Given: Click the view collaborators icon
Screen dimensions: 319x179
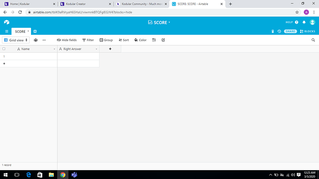Looking at the screenshot, I should pyautogui.click(x=36, y=40).
